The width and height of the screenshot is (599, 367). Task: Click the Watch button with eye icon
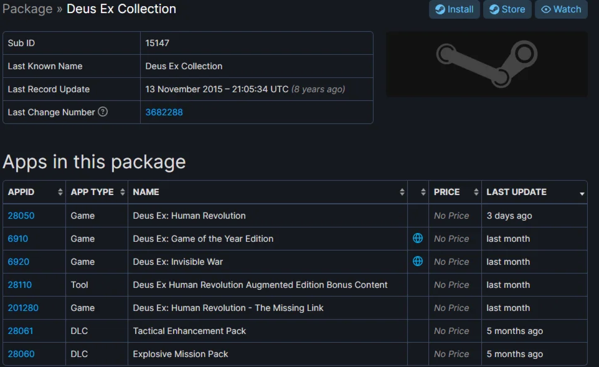click(x=560, y=9)
